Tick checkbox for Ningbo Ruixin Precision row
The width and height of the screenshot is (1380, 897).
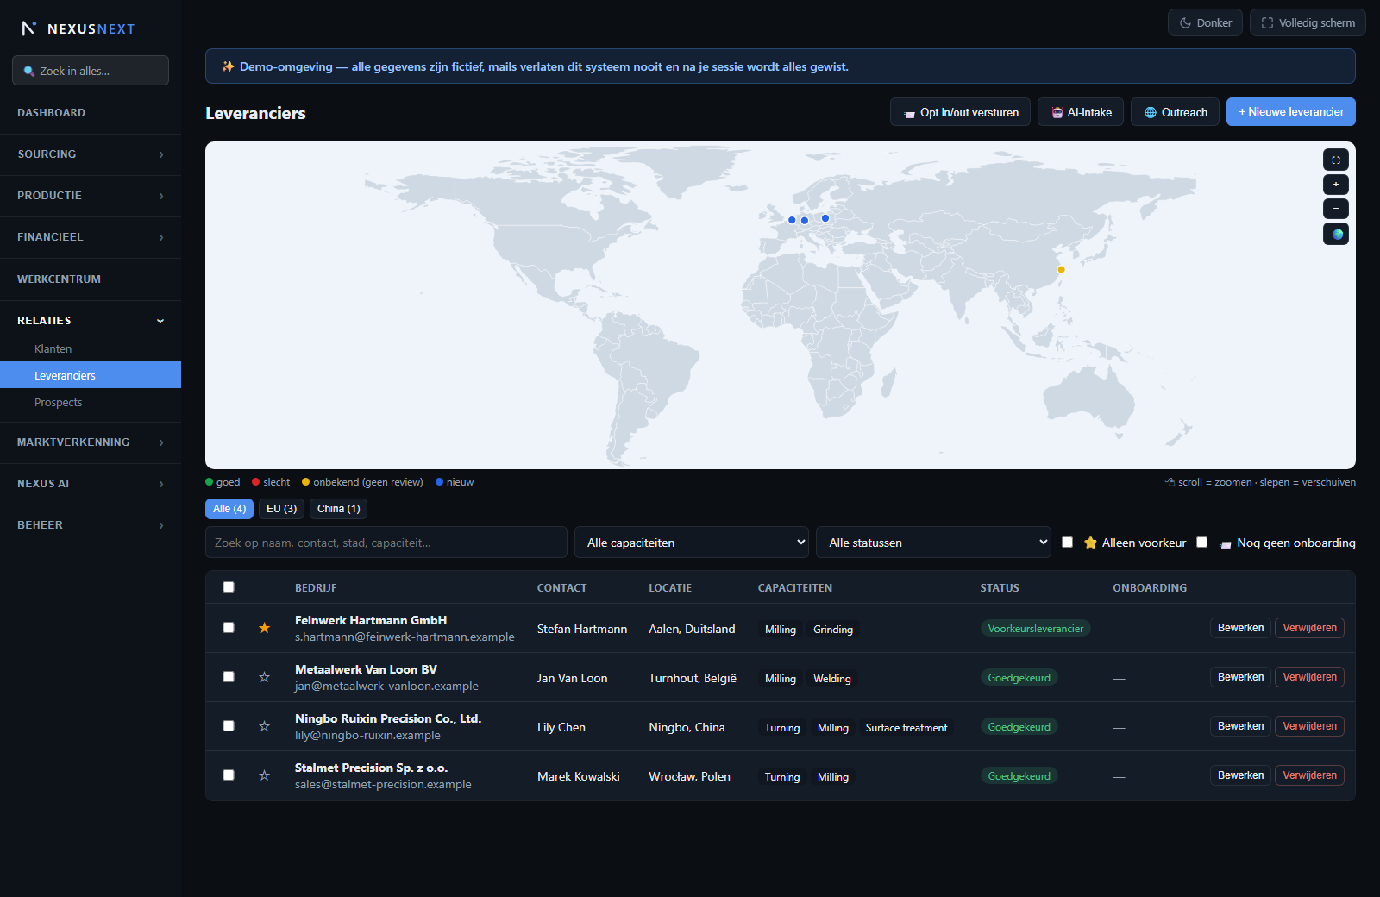tap(229, 726)
